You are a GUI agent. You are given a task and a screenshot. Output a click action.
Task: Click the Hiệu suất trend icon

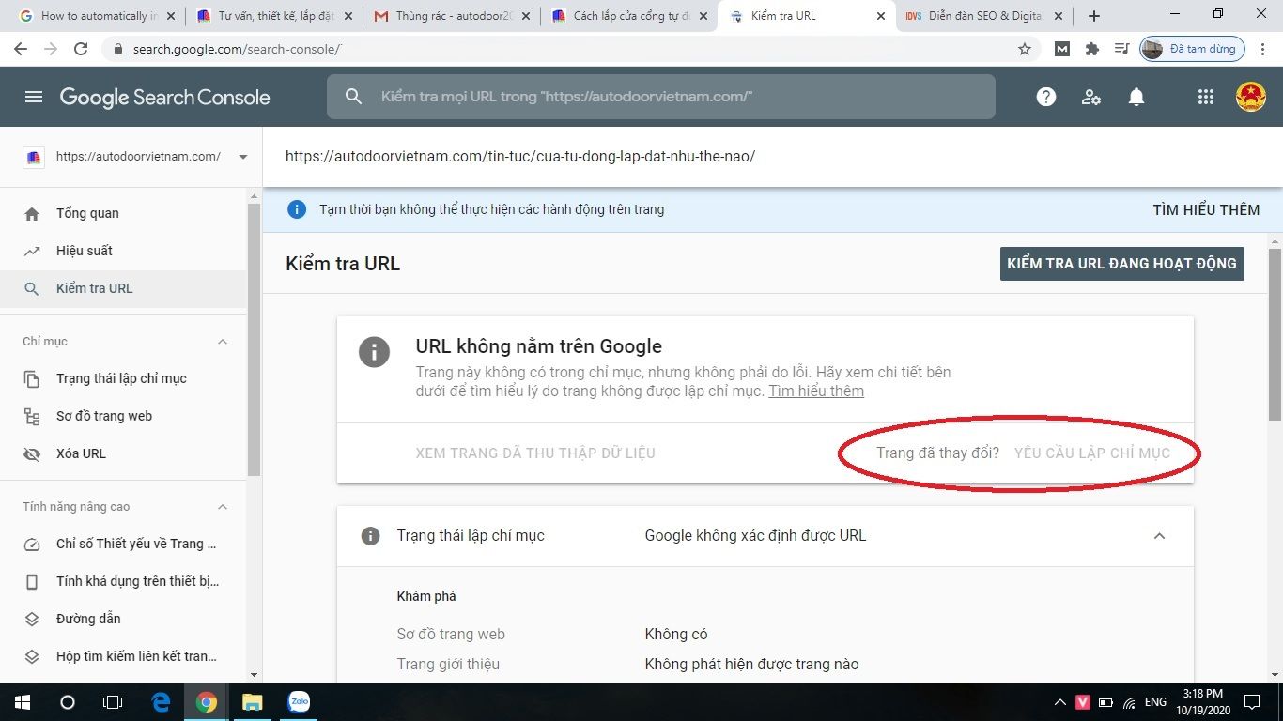pos(32,251)
